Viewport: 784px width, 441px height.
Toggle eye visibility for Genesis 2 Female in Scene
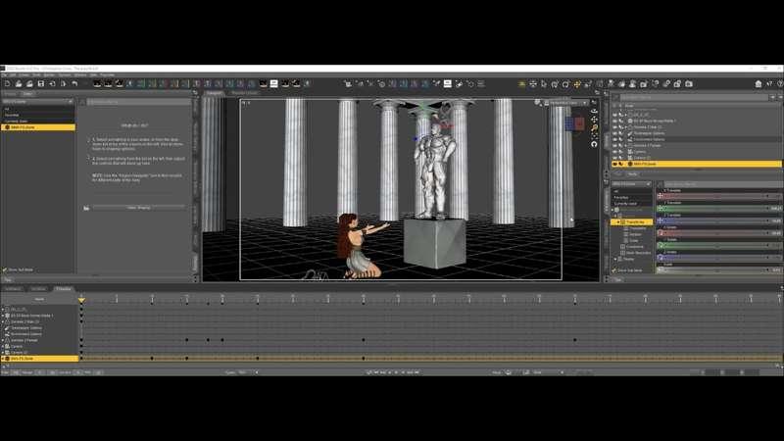[614, 145]
